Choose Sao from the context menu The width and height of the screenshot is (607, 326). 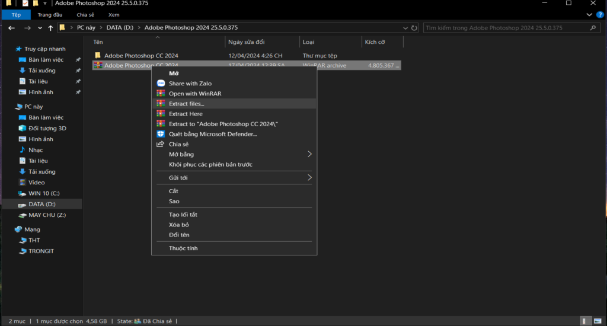pos(234,201)
